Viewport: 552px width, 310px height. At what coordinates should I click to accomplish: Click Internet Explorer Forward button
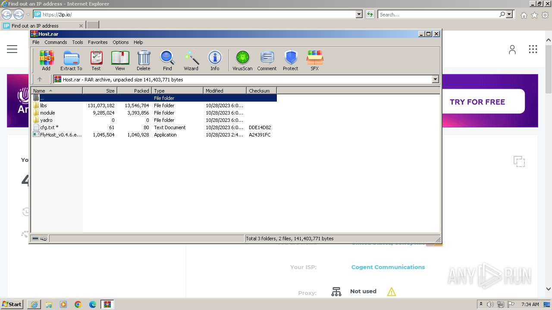click(19, 14)
